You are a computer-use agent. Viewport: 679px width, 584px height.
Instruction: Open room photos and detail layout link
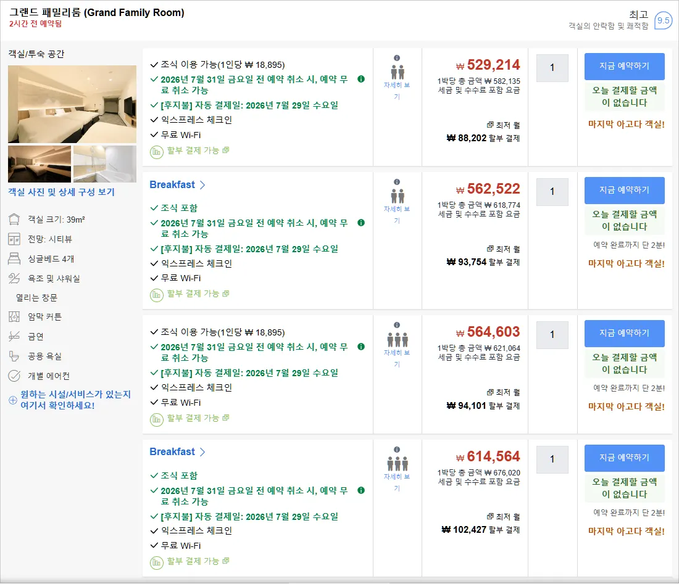coord(61,192)
